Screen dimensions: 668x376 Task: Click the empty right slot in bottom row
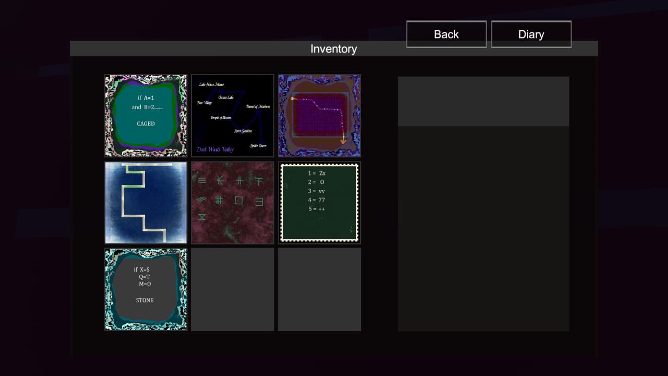[x=319, y=289]
